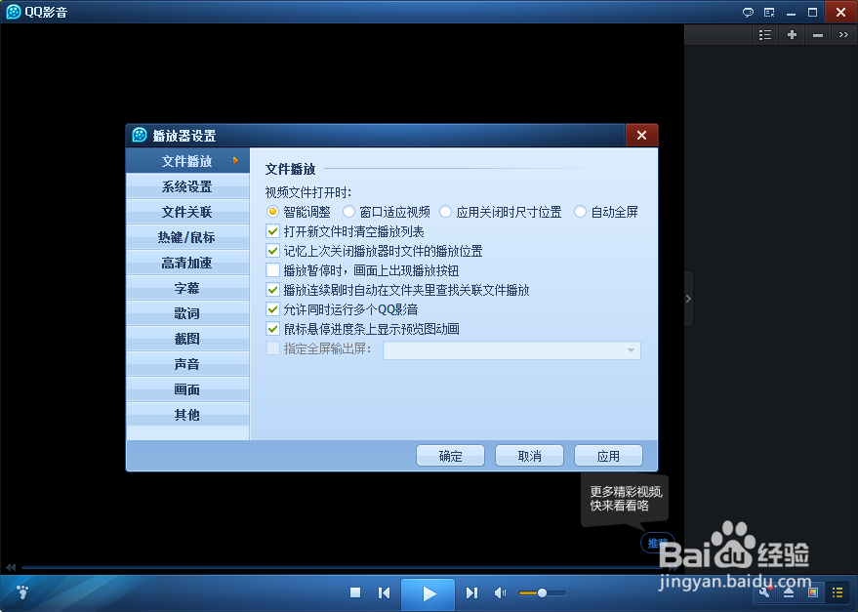Open the 指定全屏输出屏 dropdown
The image size is (858, 612).
click(630, 349)
